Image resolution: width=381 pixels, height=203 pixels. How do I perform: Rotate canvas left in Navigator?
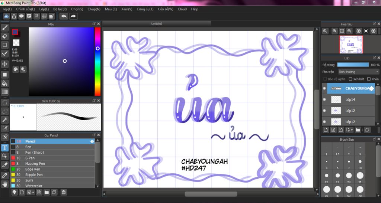358,31
